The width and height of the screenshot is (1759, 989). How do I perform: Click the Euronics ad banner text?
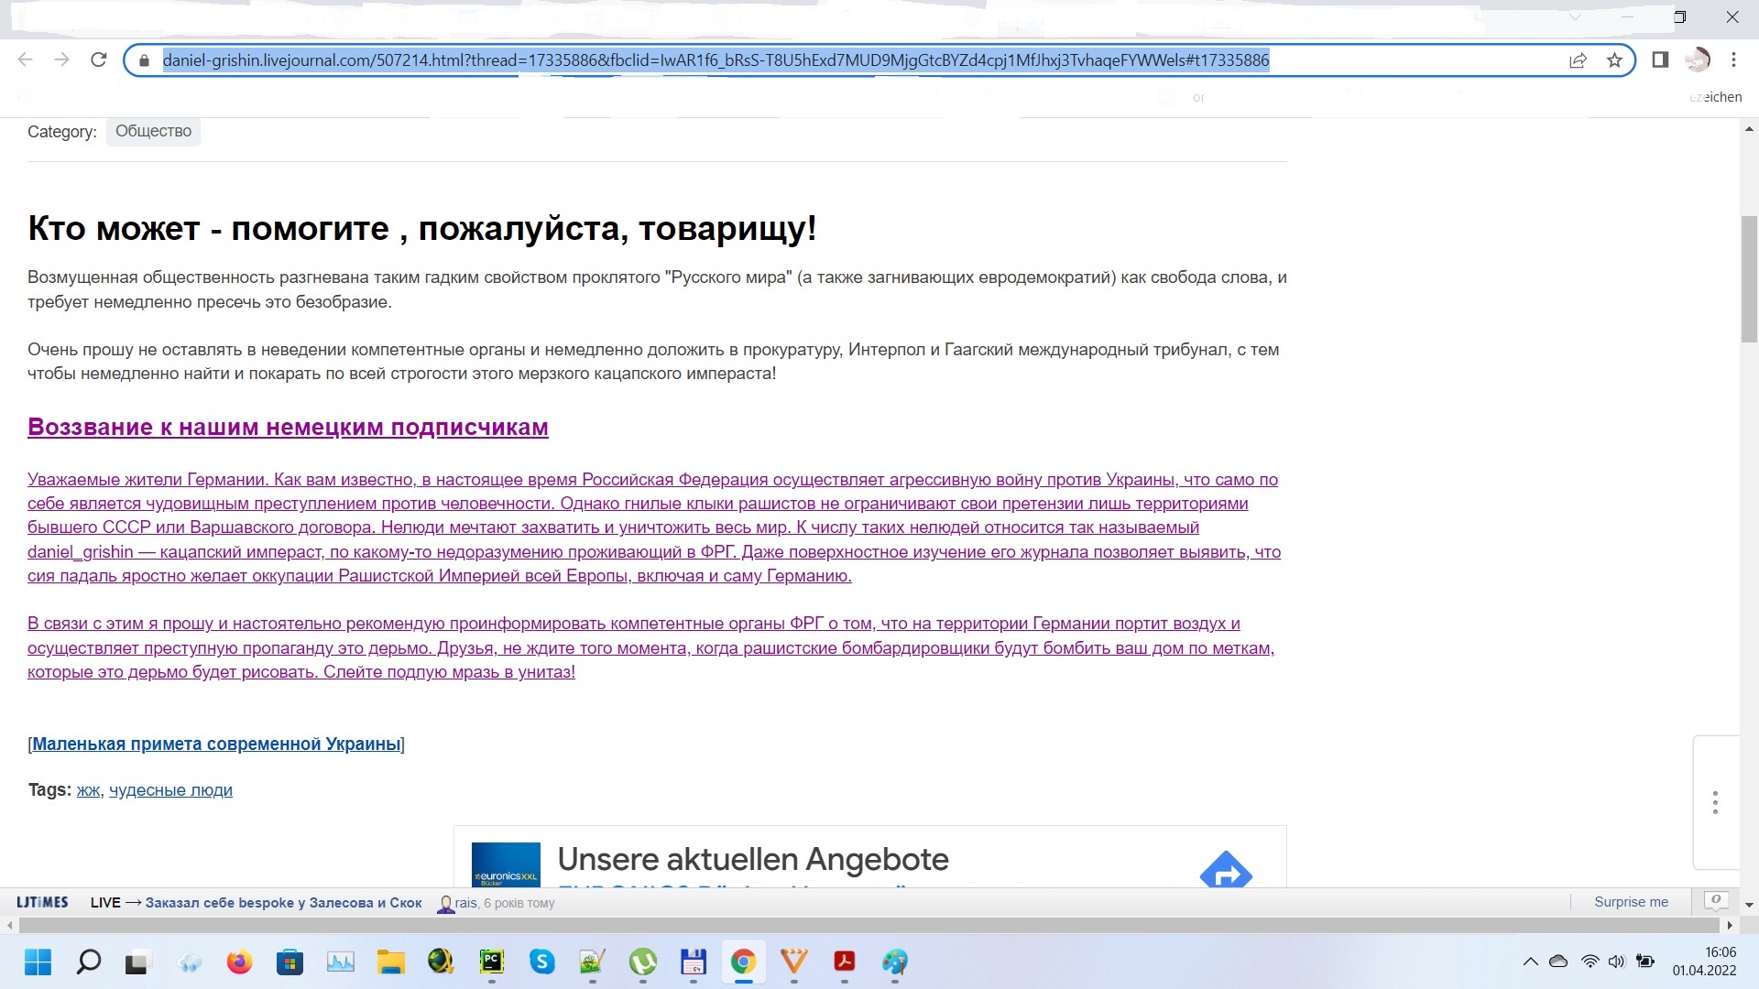[753, 859]
